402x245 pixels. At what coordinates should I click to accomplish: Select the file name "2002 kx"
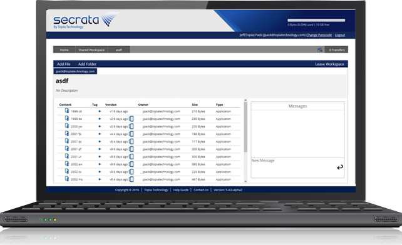[x=76, y=172]
